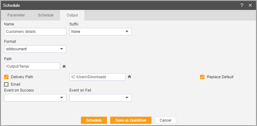Click the home icon beside Delivery Path field

click(129, 77)
